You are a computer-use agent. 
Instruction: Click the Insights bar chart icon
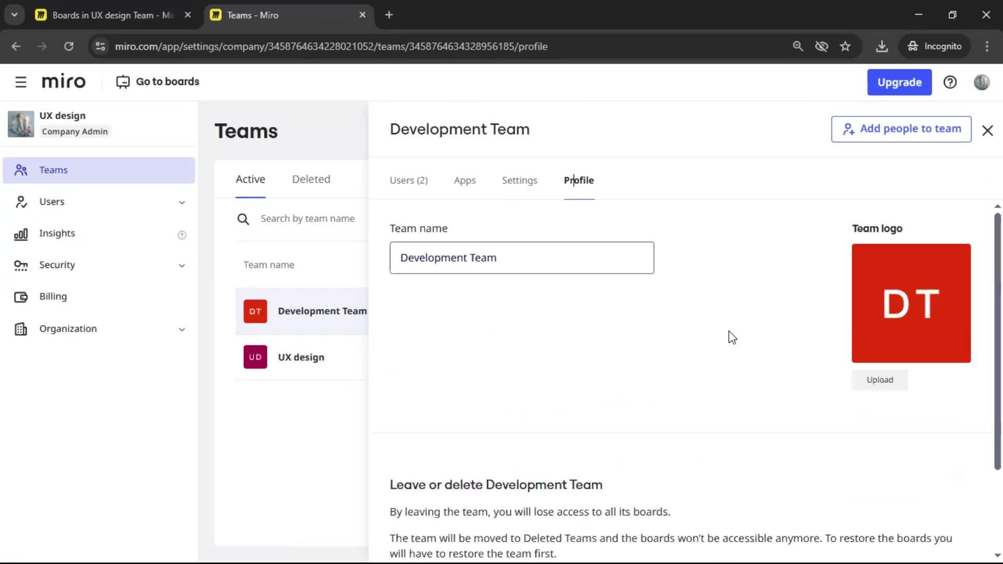point(21,234)
